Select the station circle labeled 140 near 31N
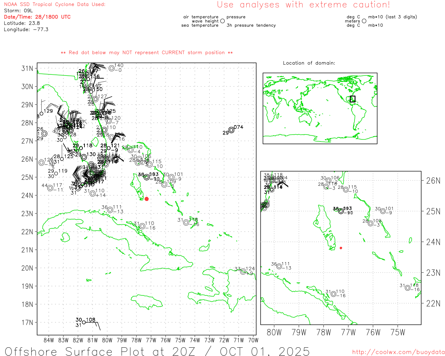Screen dimensions: 445x356 pos(112,68)
